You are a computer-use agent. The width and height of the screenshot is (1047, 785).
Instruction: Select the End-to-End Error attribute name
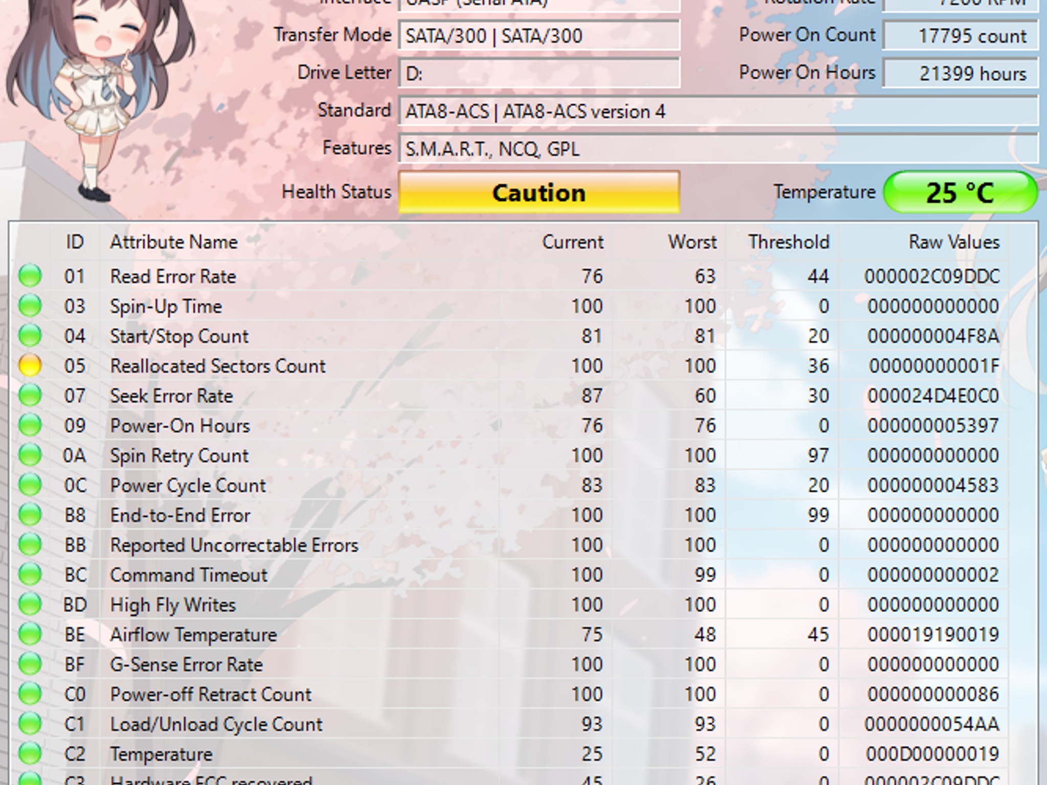180,515
